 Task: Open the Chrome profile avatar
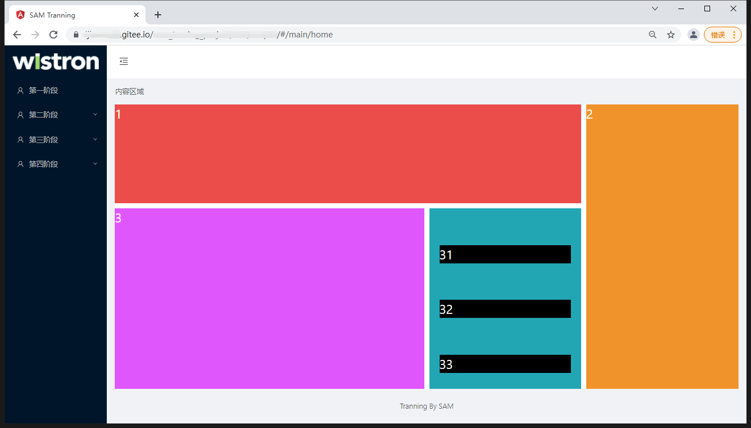click(694, 35)
